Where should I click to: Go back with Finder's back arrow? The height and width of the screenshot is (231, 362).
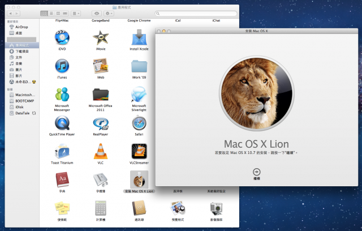click(x=10, y=14)
